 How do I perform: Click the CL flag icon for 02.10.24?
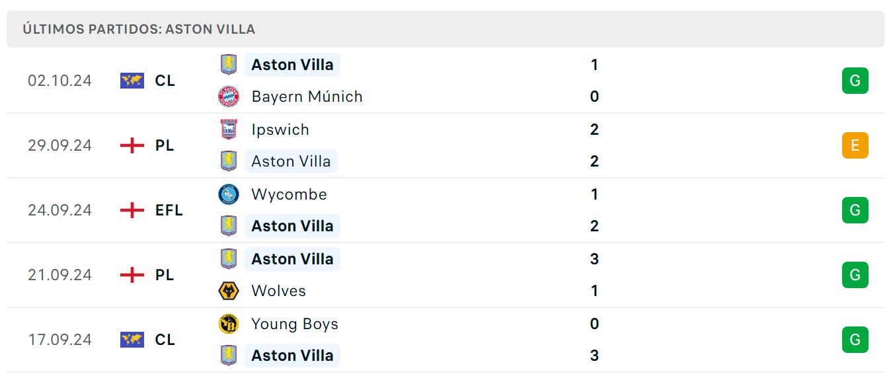coord(132,81)
